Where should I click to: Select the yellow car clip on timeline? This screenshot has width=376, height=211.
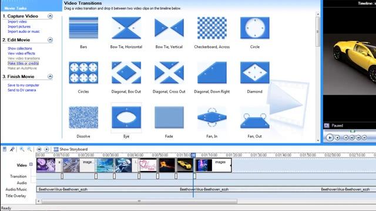(x=184, y=165)
